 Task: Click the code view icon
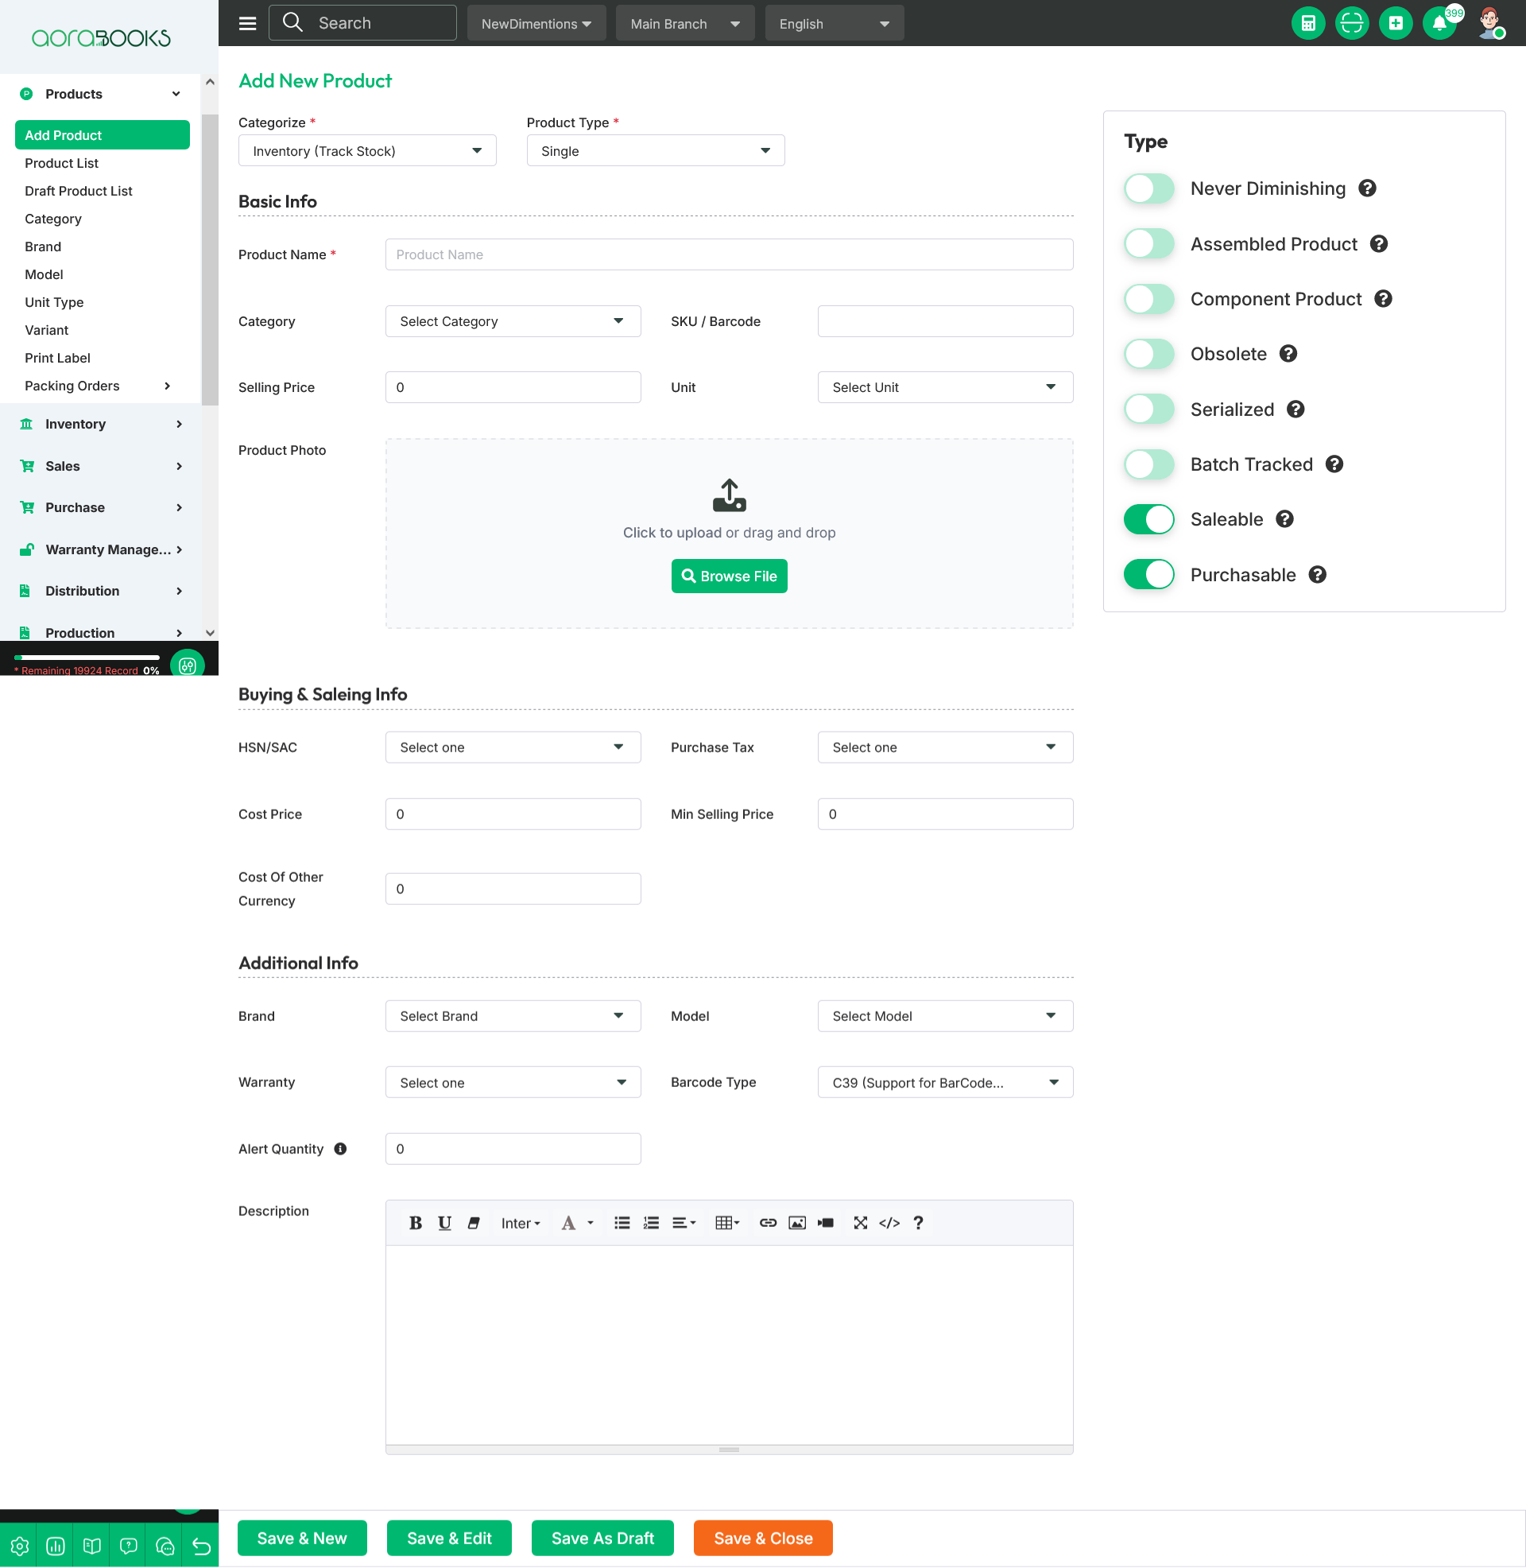point(889,1222)
